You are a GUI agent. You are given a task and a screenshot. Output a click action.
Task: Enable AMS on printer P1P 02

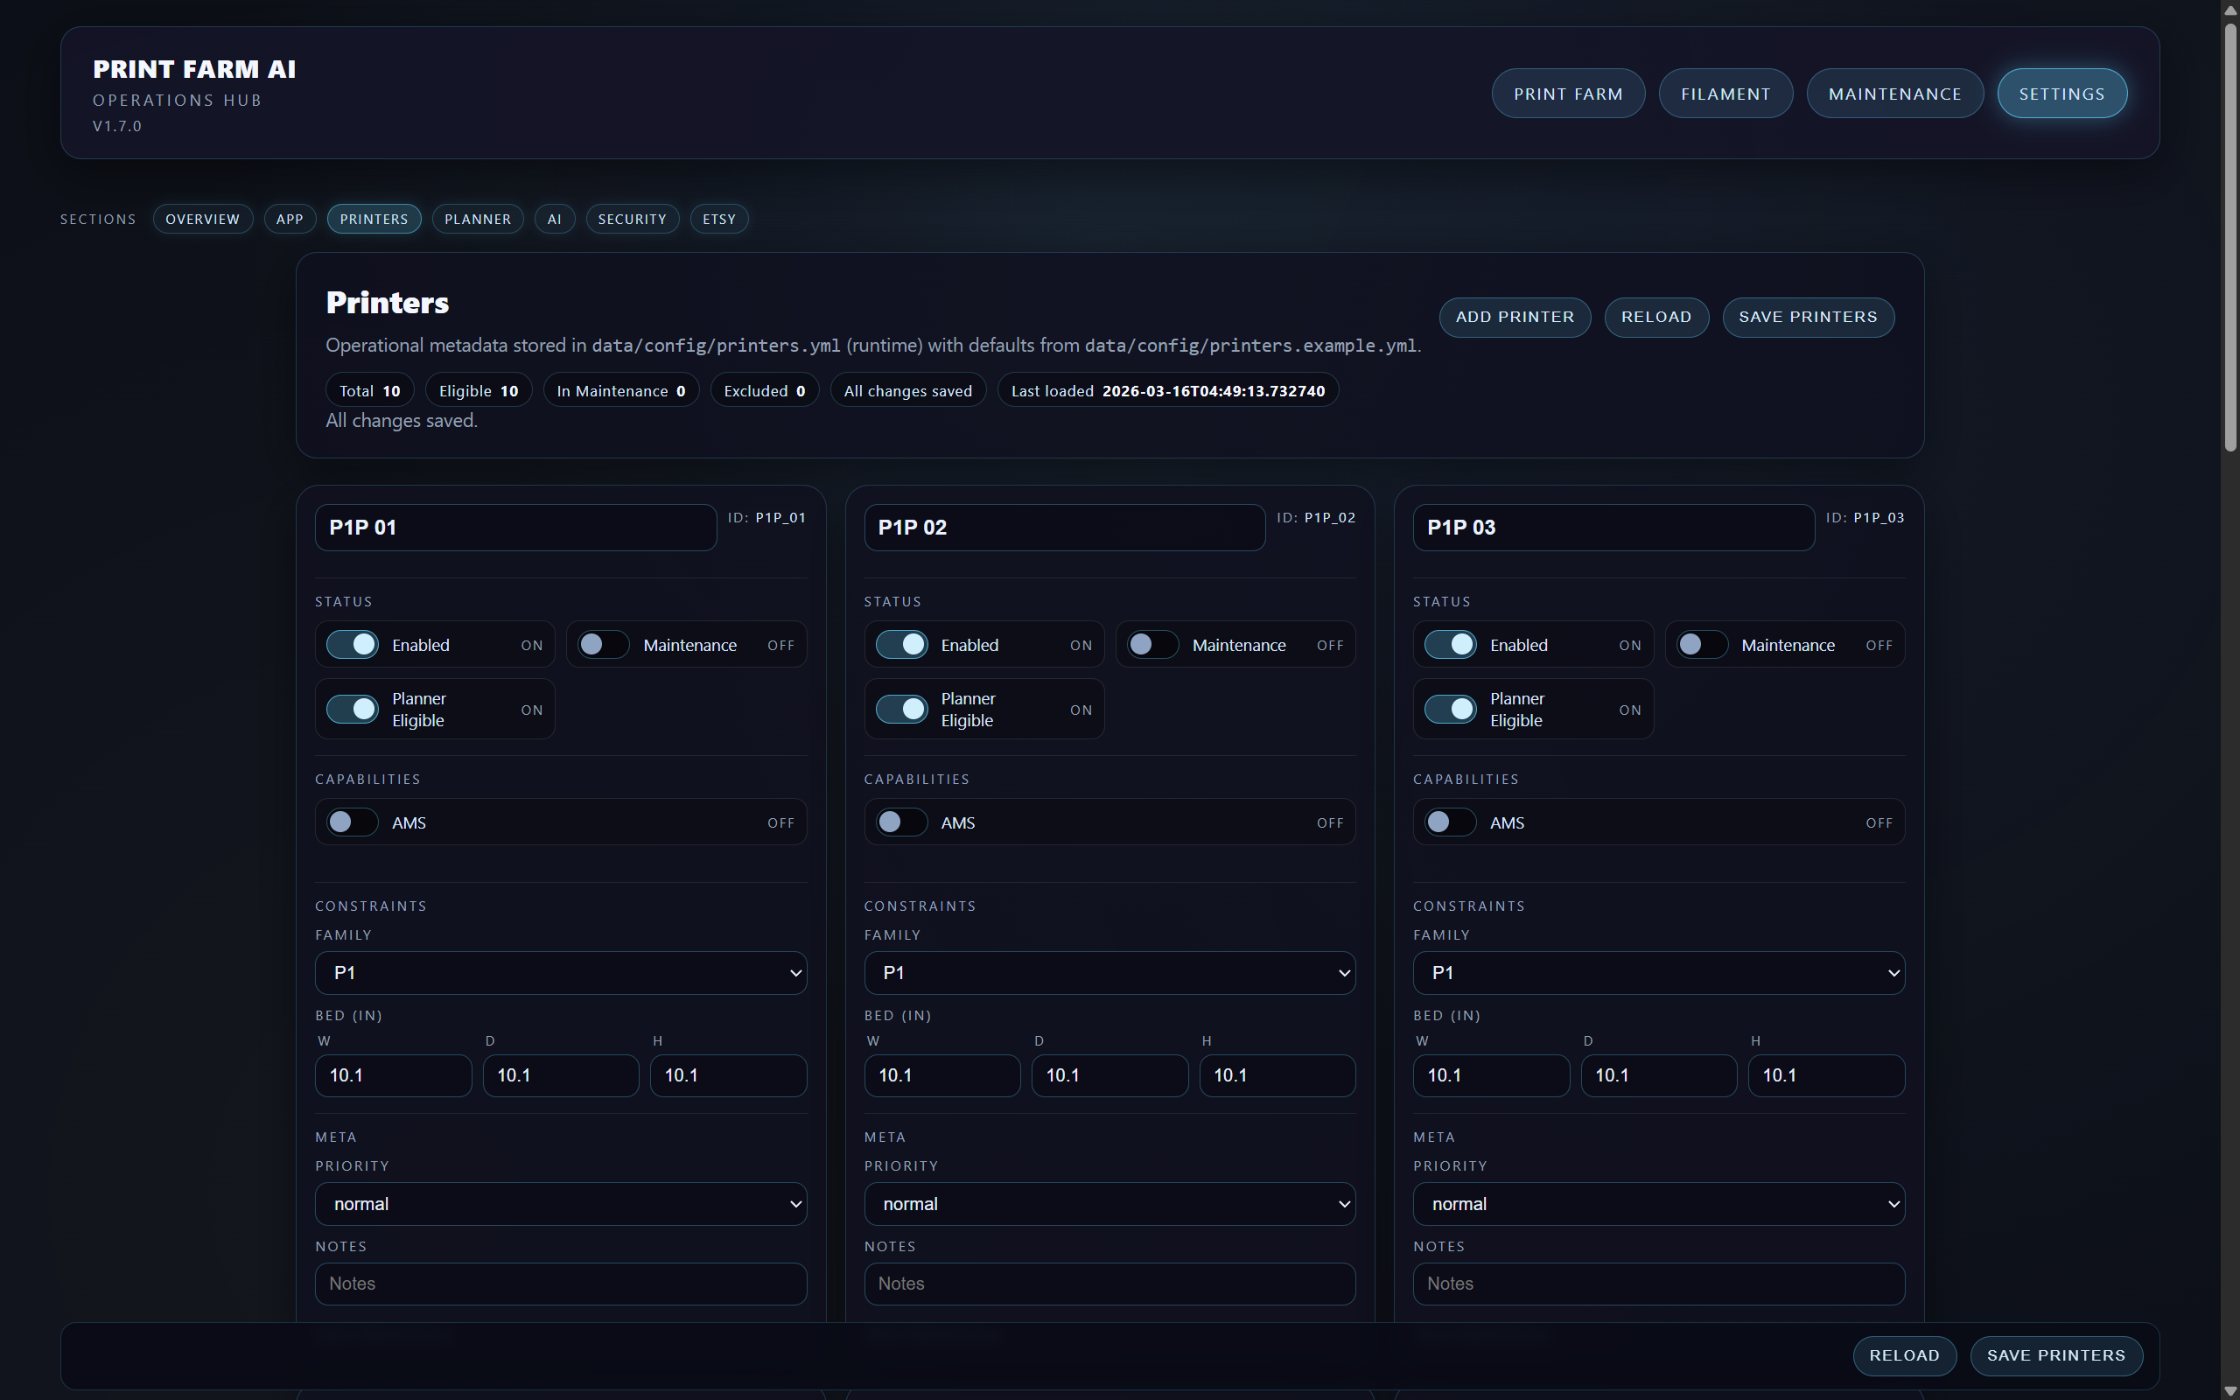point(899,822)
